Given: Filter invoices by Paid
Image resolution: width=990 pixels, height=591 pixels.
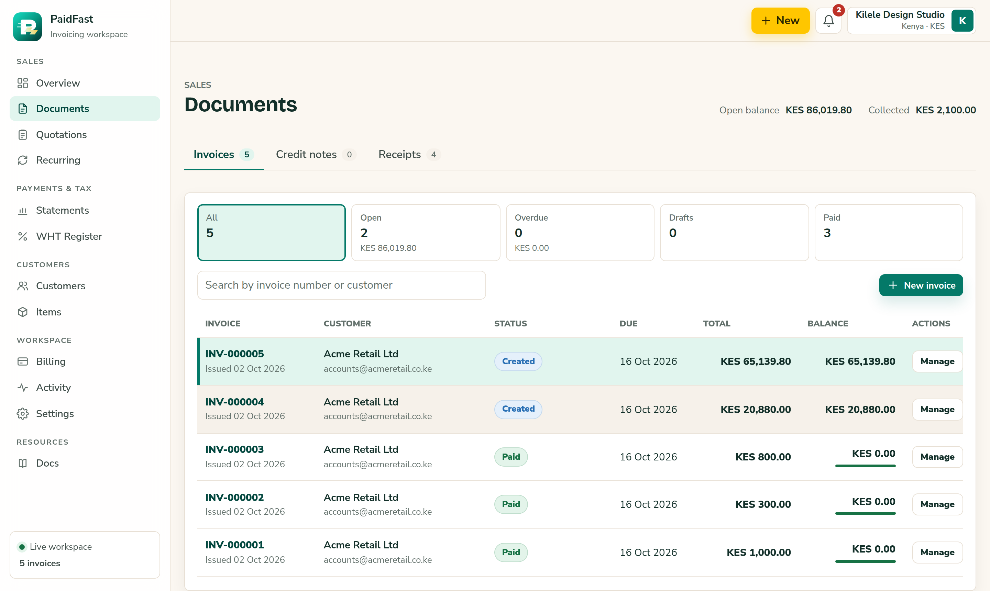Looking at the screenshot, I should (x=888, y=233).
